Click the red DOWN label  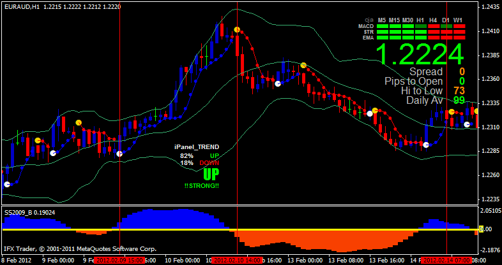pyautogui.click(x=209, y=163)
